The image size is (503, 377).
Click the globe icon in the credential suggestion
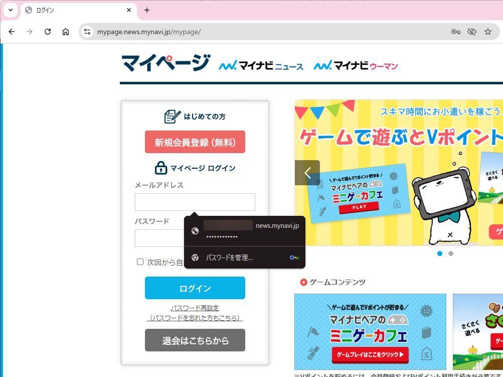(x=195, y=231)
